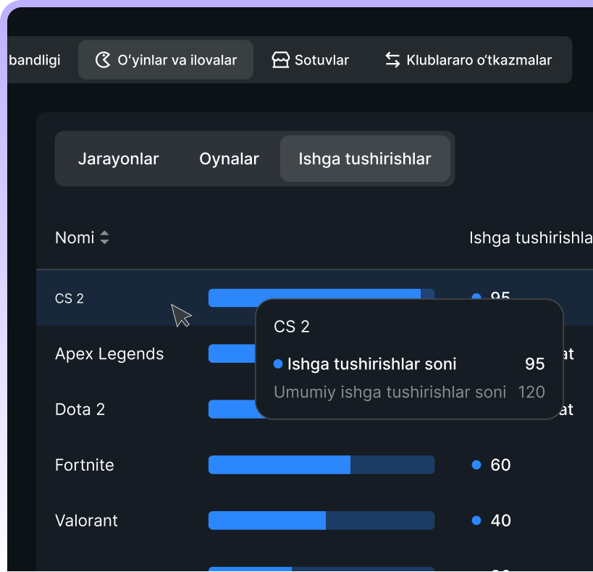Click the swap arrows transfer icon
This screenshot has width=593, height=572.
[x=392, y=60]
